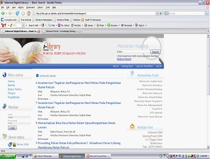Open the Edit menu

point(8,8)
